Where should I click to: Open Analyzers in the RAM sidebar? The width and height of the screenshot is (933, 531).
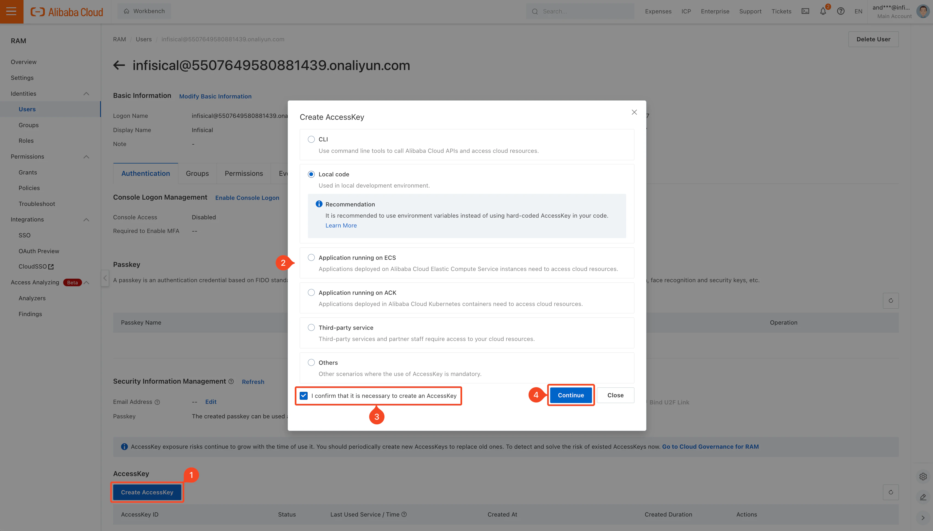click(x=32, y=298)
